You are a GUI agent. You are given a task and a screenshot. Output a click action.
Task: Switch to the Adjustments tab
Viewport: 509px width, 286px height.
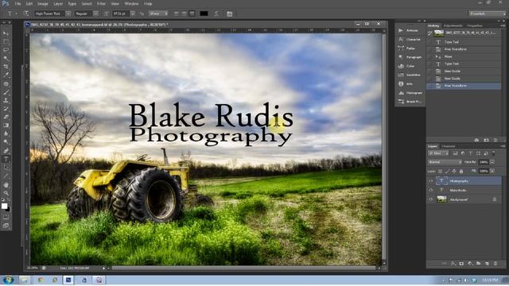coord(453,25)
